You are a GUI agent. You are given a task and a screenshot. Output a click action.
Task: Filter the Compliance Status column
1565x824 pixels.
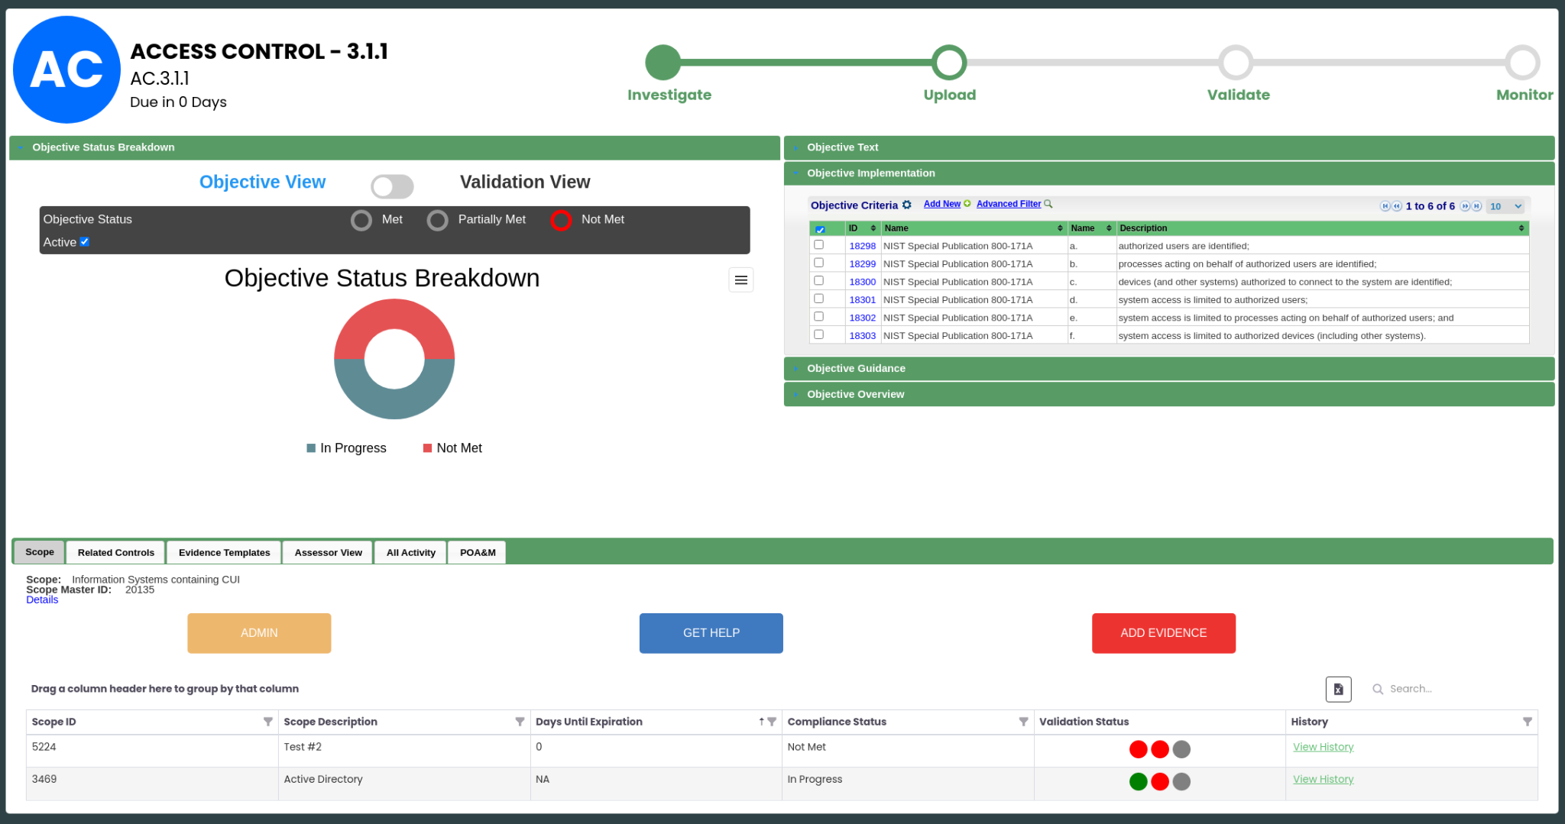click(x=1024, y=721)
